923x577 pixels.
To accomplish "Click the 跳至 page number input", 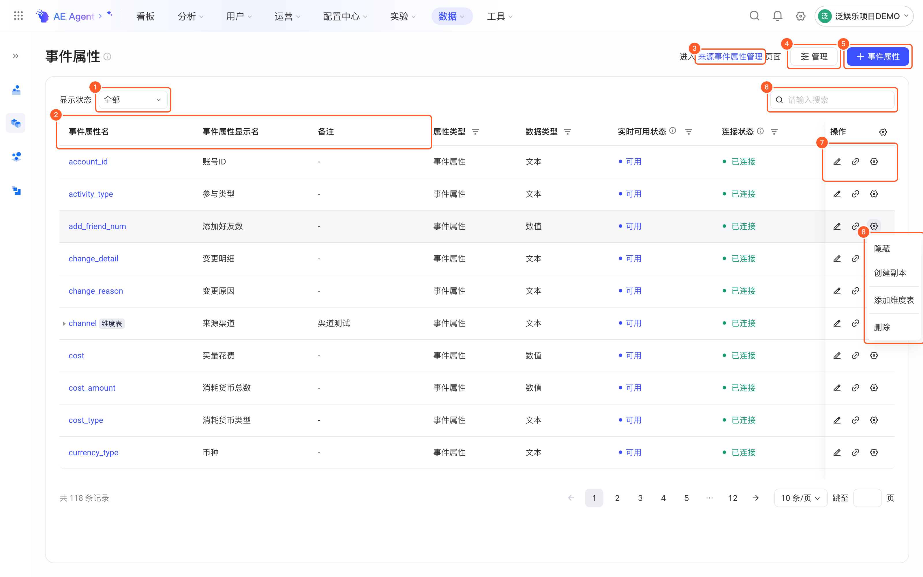I will point(867,498).
